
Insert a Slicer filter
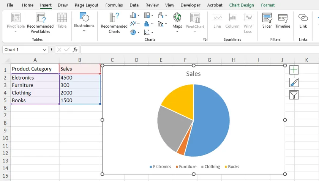tap(267, 21)
